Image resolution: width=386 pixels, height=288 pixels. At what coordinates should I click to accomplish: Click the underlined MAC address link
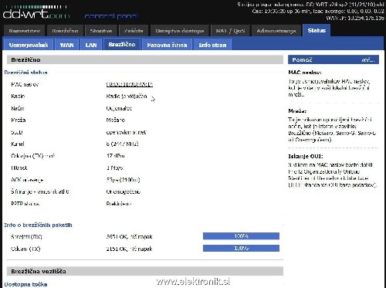click(130, 84)
